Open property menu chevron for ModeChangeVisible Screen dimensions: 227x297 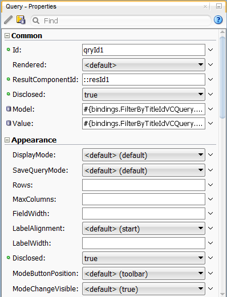[x=210, y=288]
